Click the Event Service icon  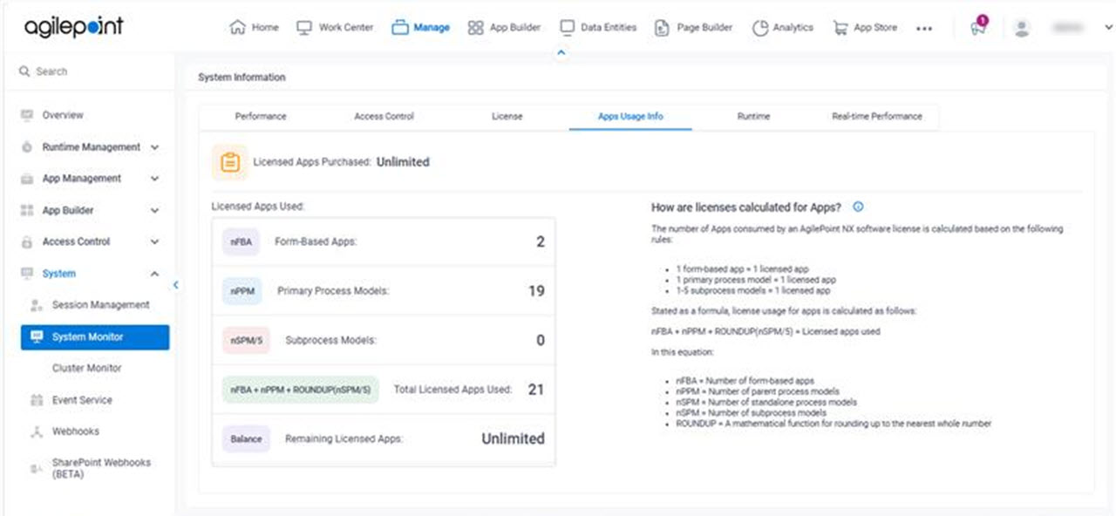coord(37,400)
